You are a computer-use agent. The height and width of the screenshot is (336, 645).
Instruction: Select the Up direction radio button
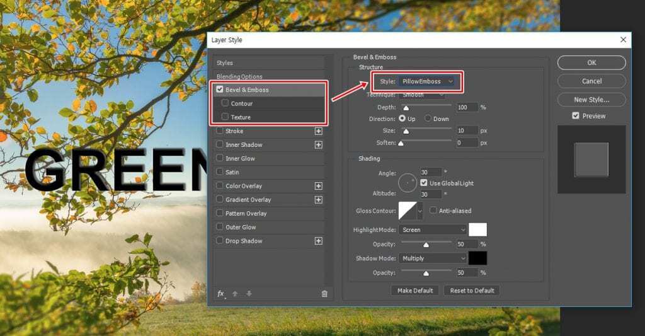tap(402, 119)
